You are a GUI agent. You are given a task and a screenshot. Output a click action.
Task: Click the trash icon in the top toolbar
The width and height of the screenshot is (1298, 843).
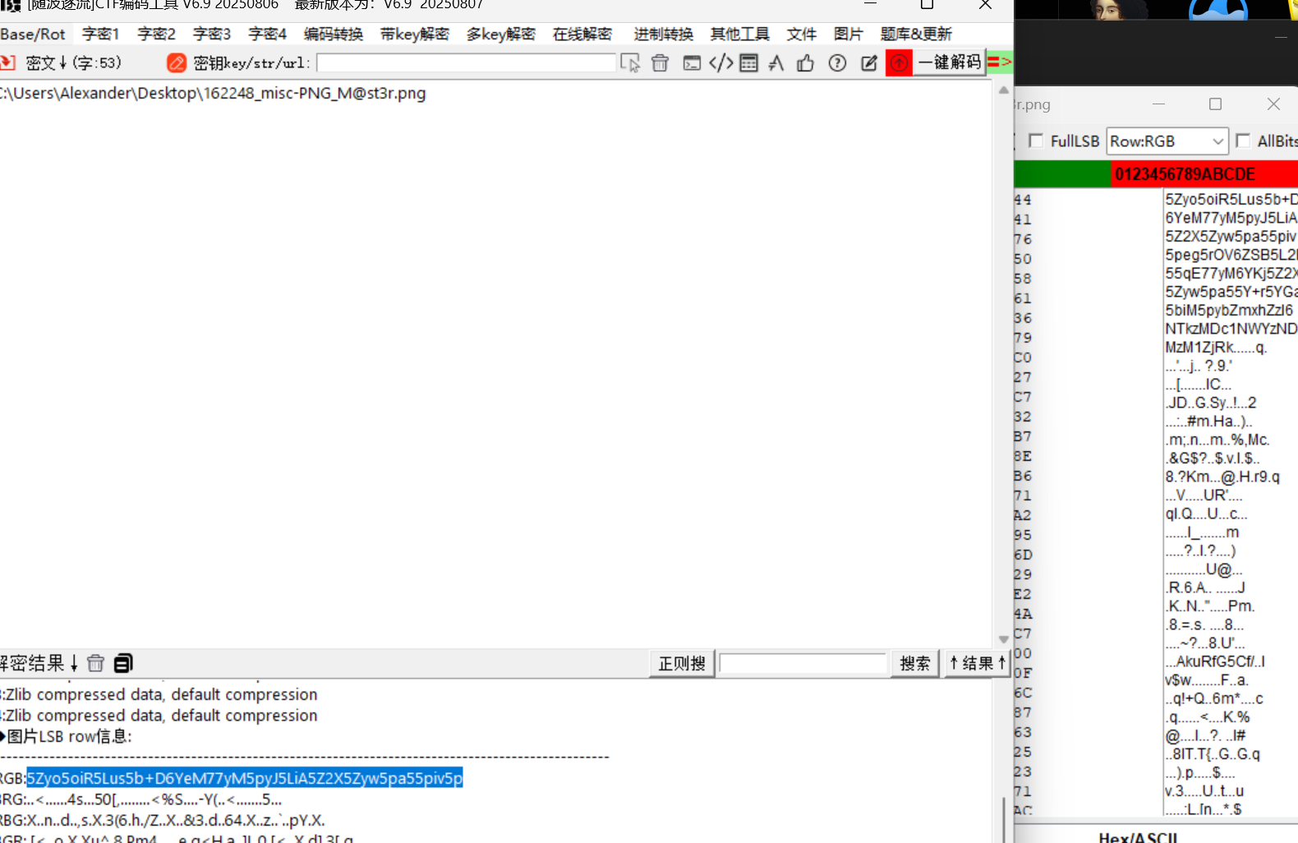pos(660,62)
